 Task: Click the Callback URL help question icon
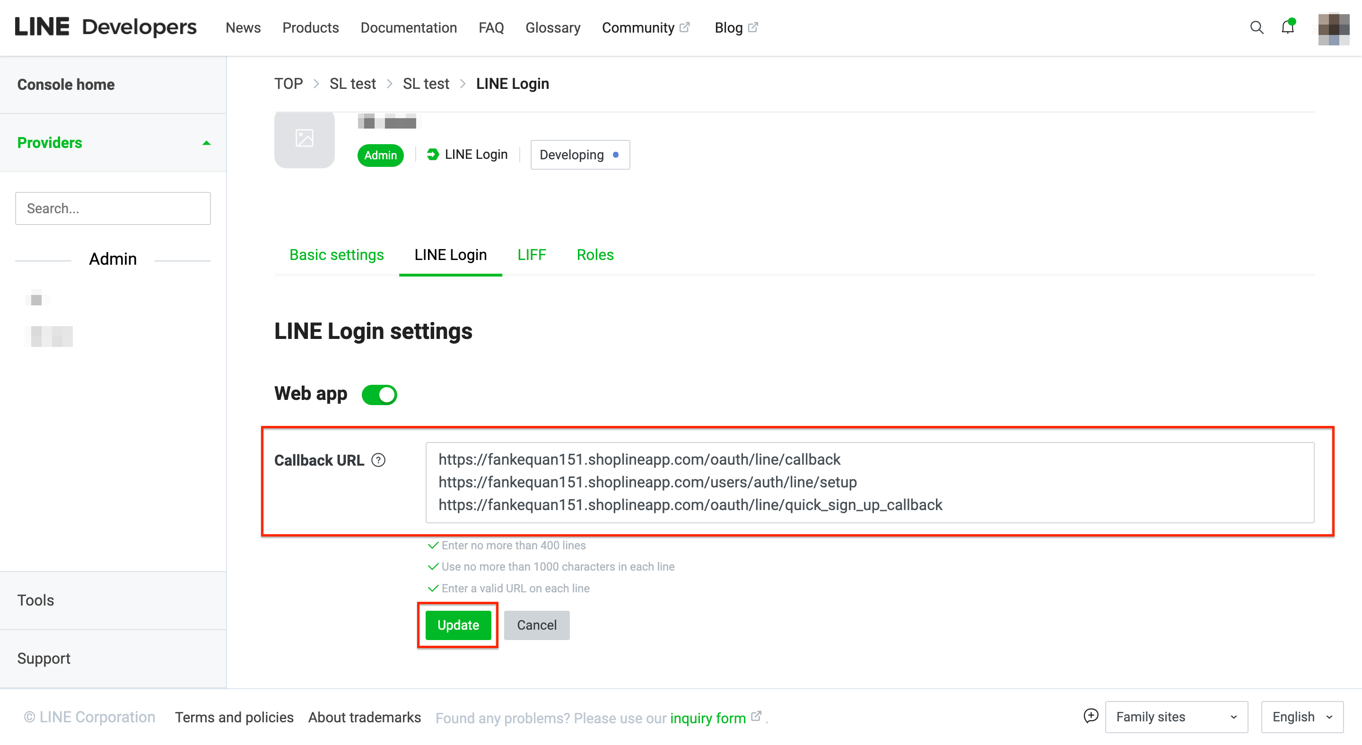[x=378, y=459]
